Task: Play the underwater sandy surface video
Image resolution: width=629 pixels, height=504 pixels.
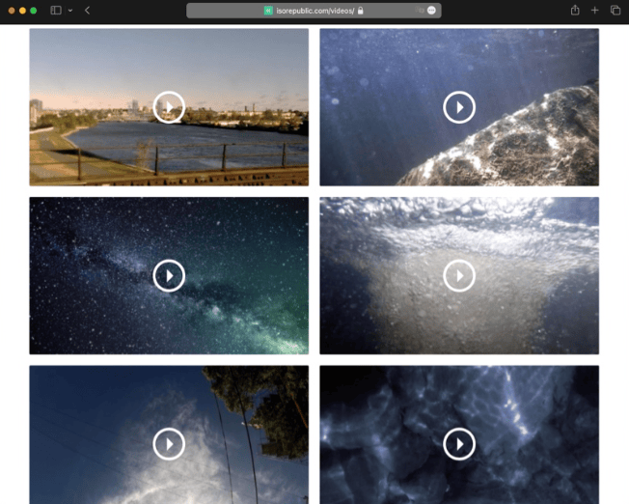Action: pos(459,276)
